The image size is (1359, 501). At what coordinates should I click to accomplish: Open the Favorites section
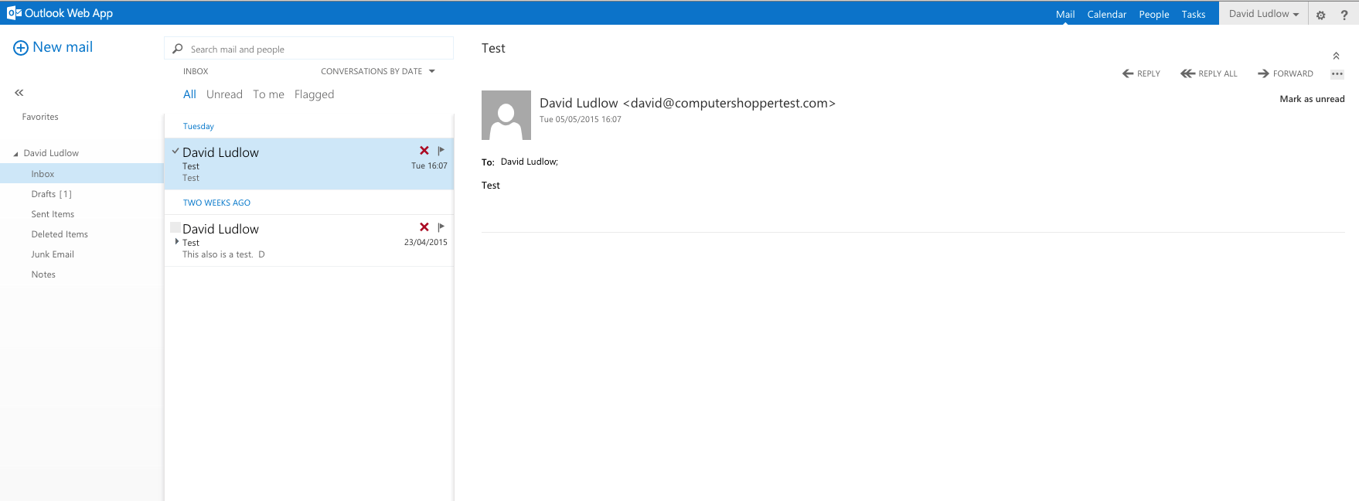click(x=40, y=117)
